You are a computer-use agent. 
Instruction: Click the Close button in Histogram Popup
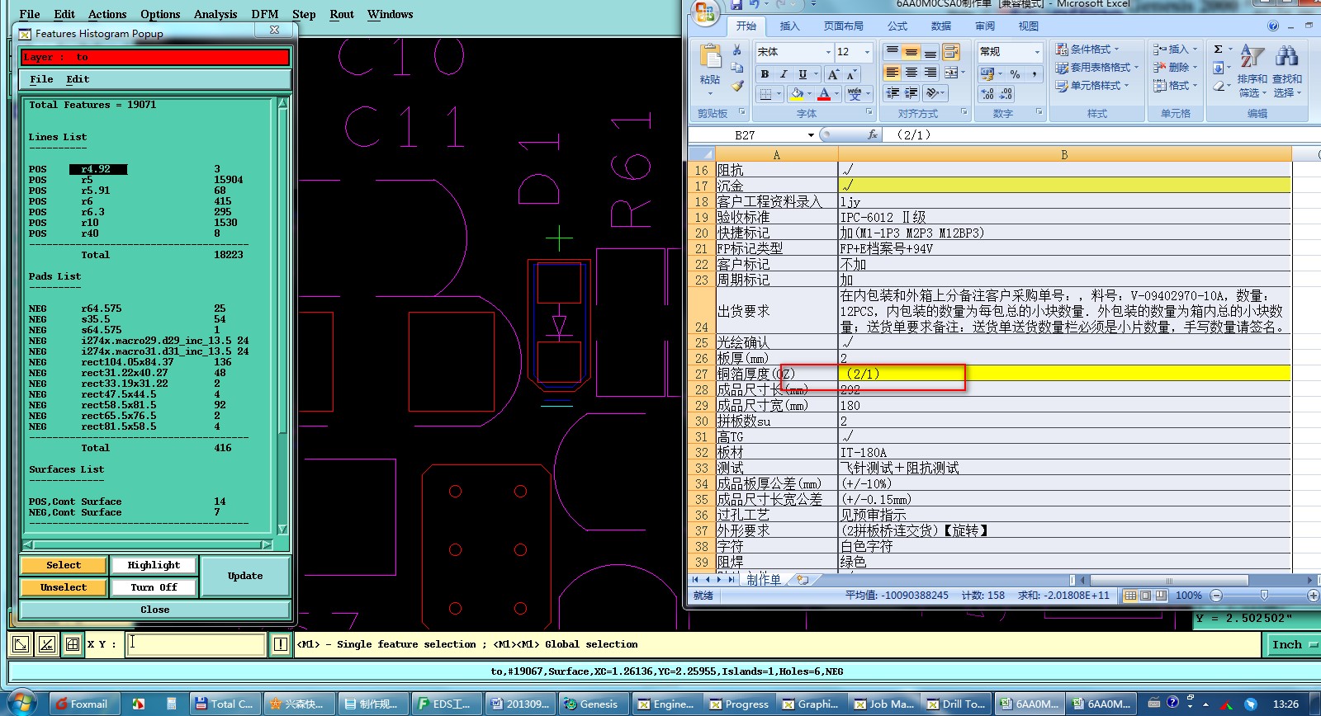154,610
